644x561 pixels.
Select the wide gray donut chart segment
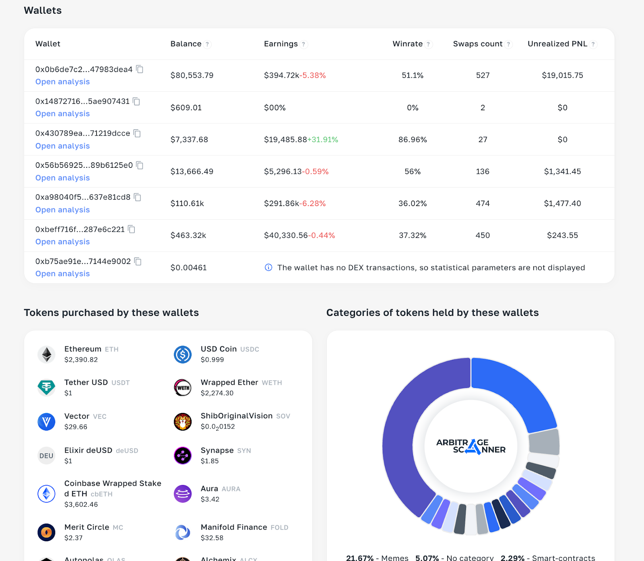(x=544, y=442)
